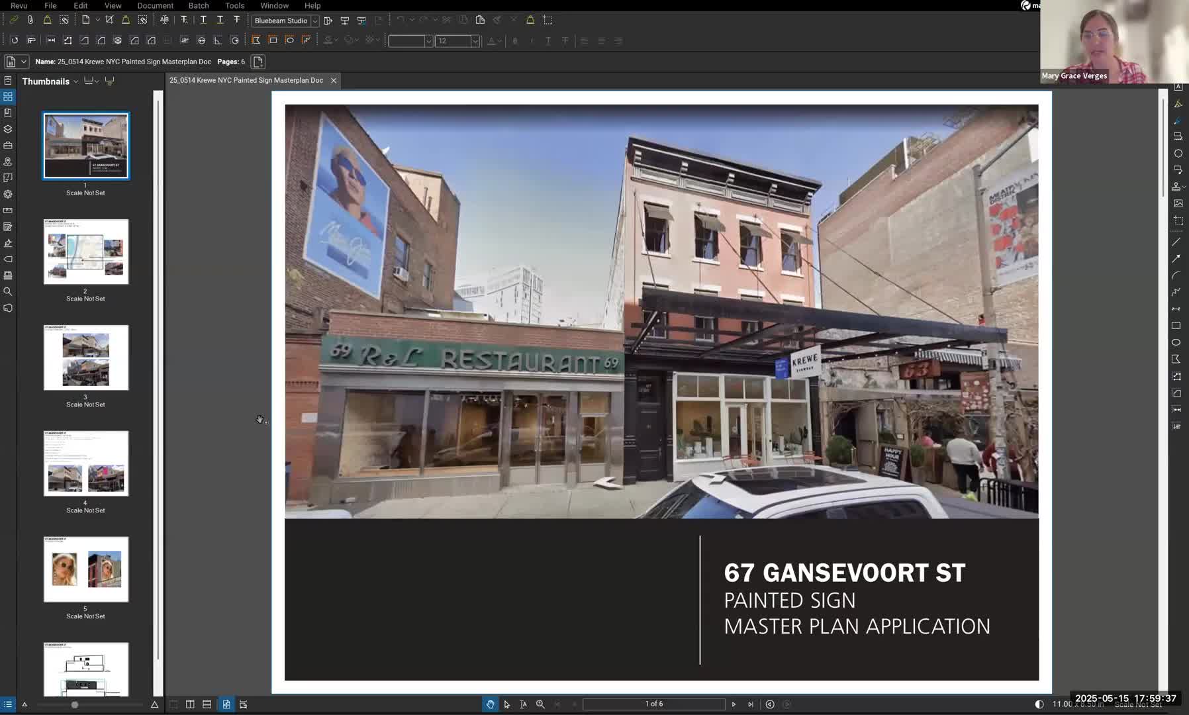Image resolution: width=1189 pixels, height=715 pixels.
Task: Go to the next page
Action: coord(734,704)
